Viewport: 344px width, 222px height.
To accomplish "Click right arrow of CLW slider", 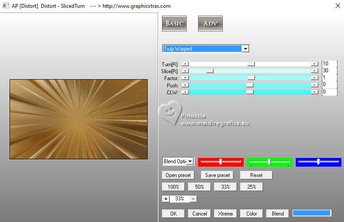I will pyautogui.click(x=314, y=92).
